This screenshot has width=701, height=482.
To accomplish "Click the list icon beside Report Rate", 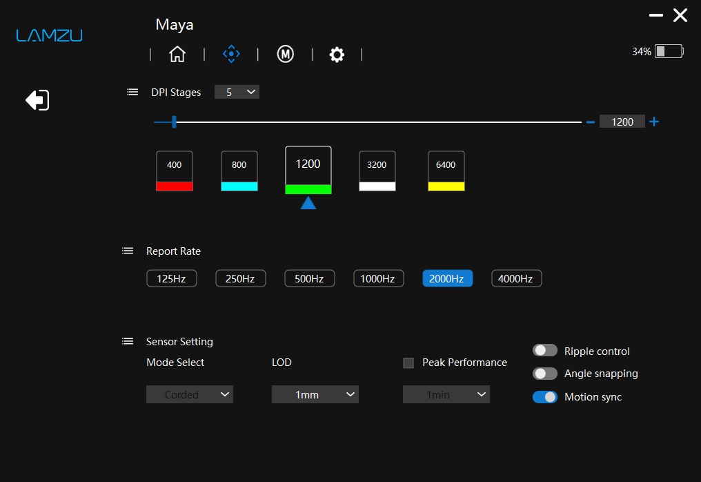I will [128, 251].
